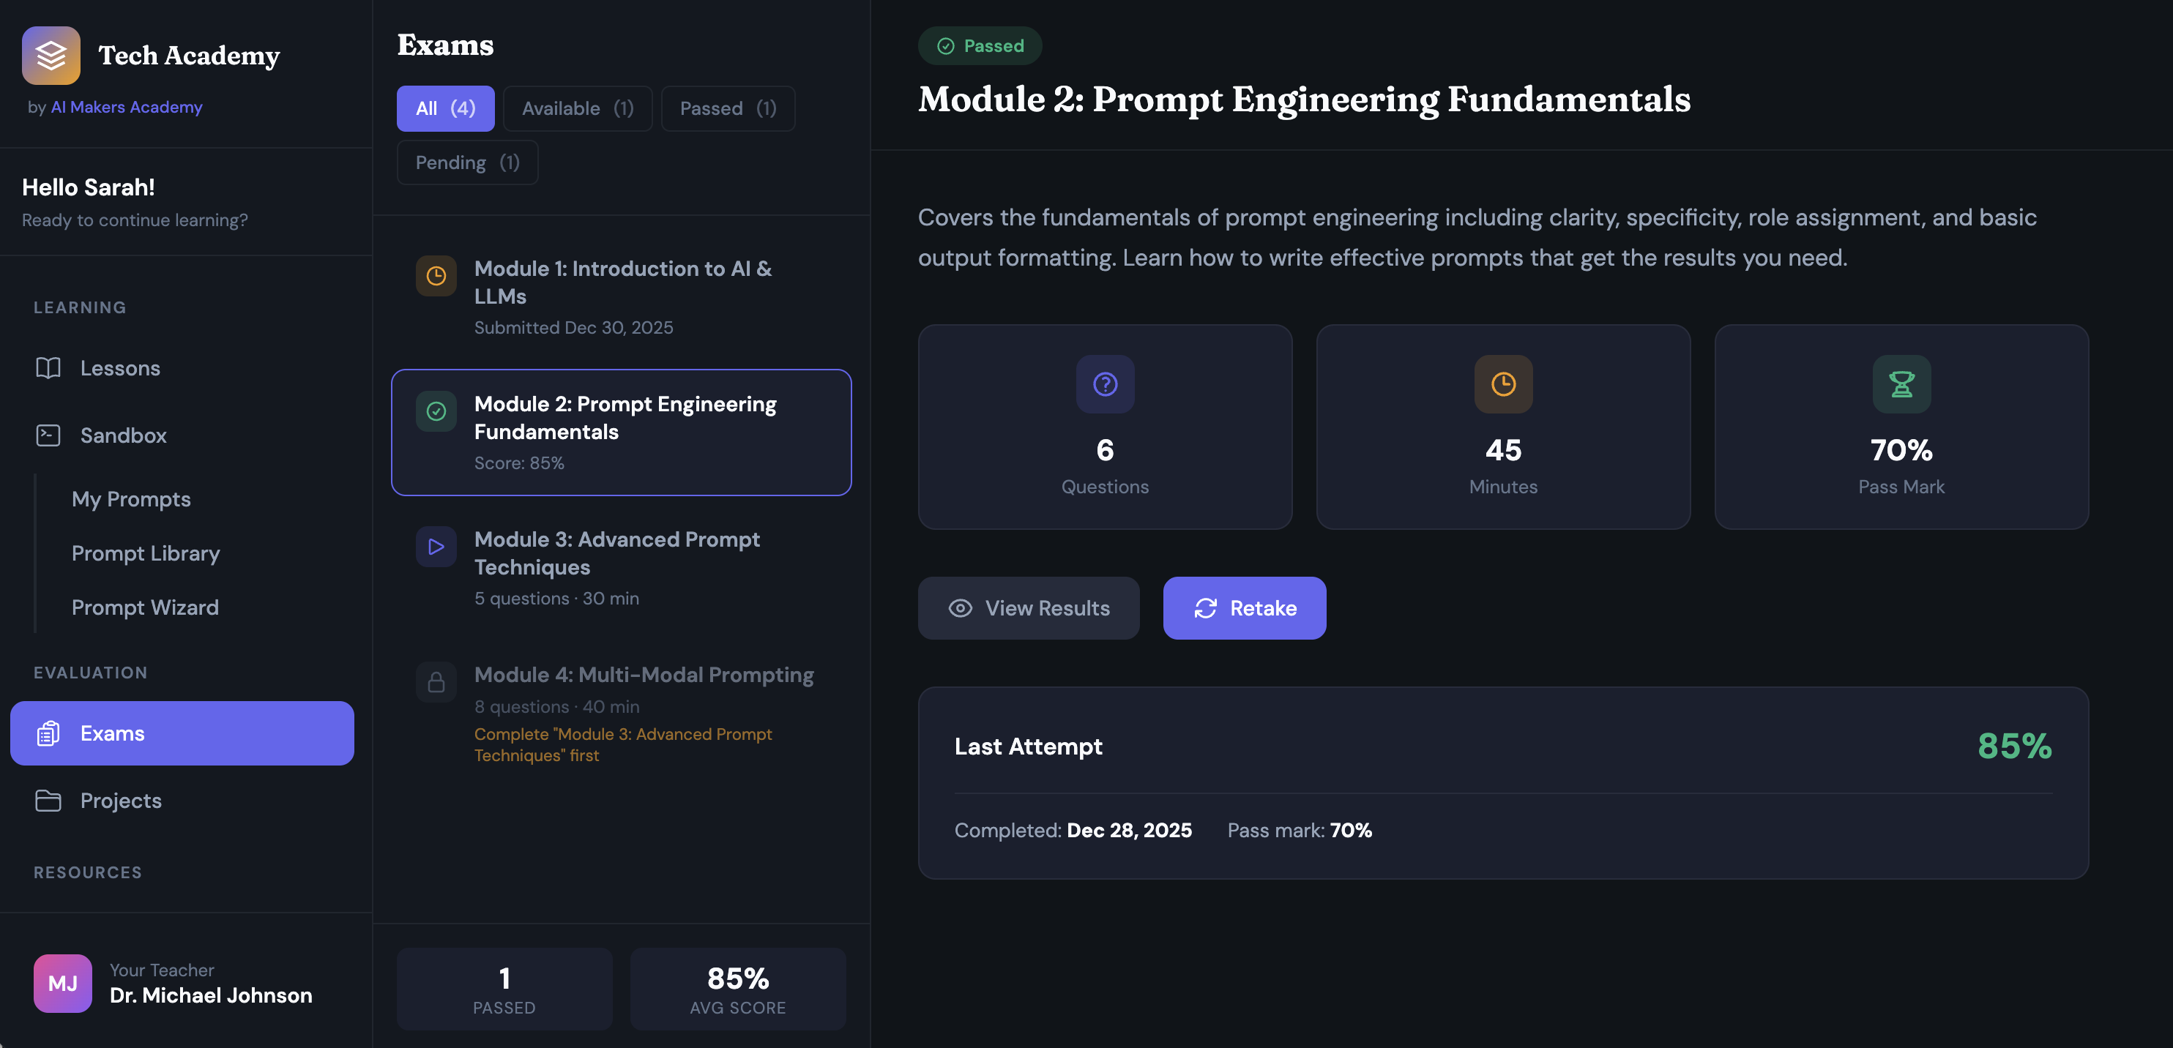Follow the AI Makers Academy link
Screen dimensions: 2173x1048
[x=127, y=107]
